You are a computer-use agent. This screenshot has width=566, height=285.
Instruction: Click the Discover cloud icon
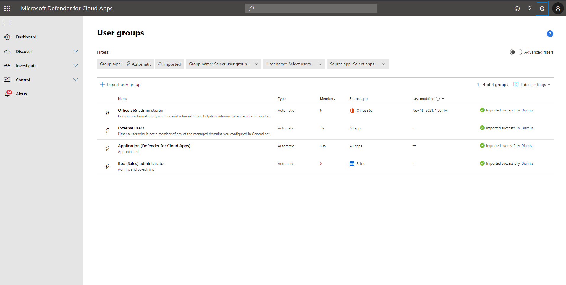tap(7, 51)
